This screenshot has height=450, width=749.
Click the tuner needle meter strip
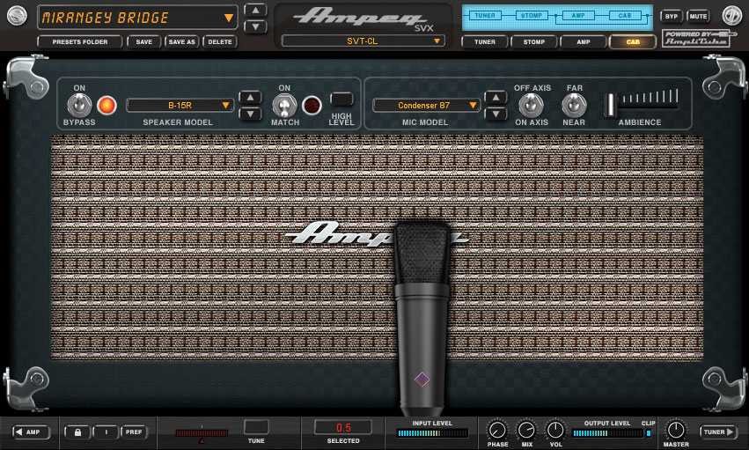coord(202,432)
